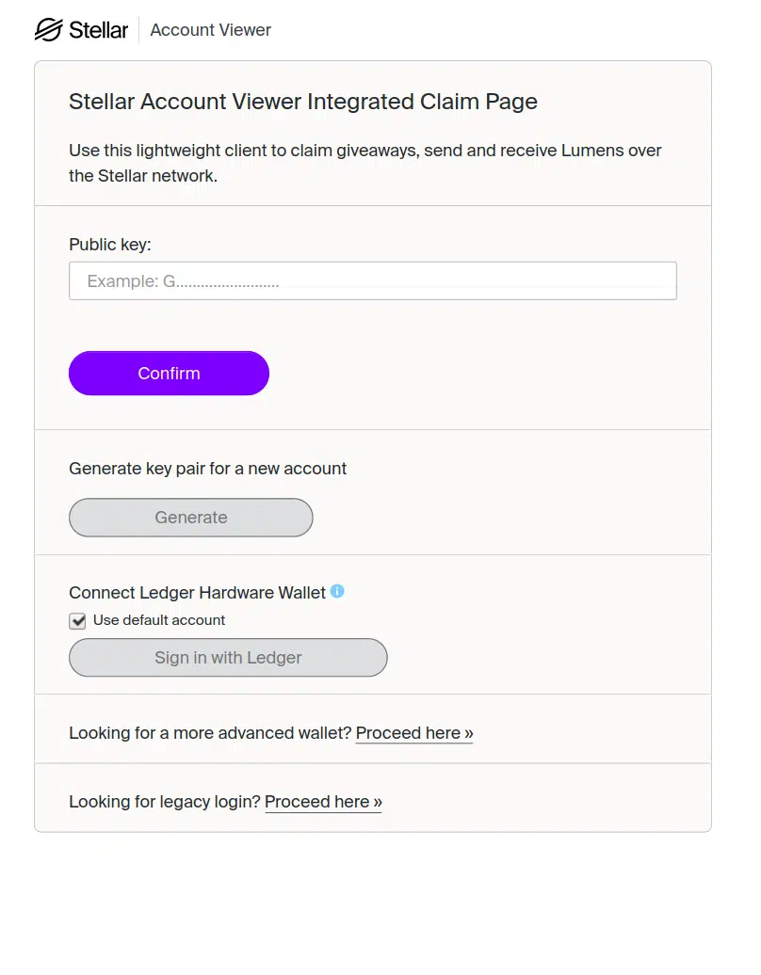The height and width of the screenshot is (975, 761).
Task: Click the Stellar brand name in header
Action: (x=98, y=29)
